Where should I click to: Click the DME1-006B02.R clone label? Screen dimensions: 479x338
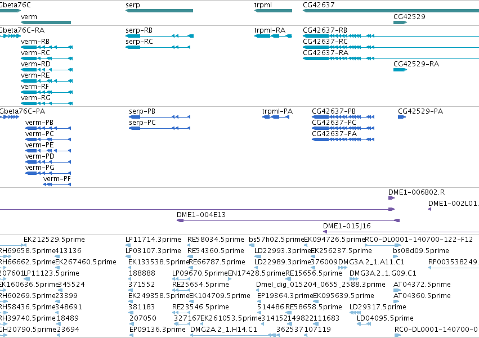point(417,192)
